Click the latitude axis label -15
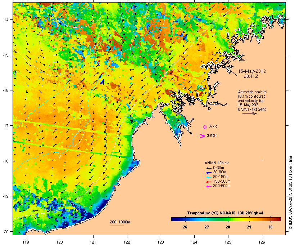This screenshot has height=245, width=295. (x=5, y=55)
